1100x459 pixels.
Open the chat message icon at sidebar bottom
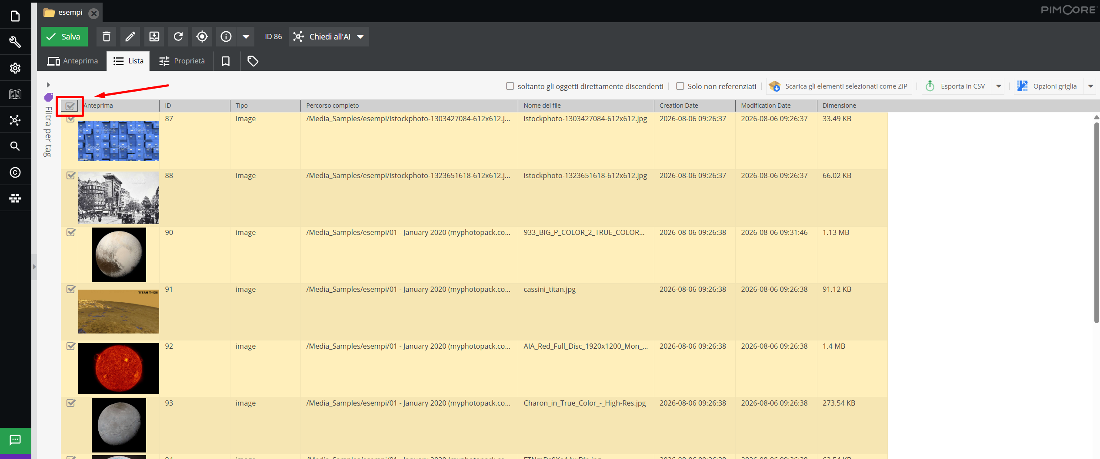[x=15, y=440]
